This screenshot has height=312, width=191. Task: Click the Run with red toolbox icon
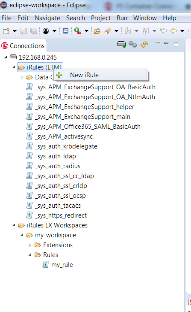coord(78,31)
